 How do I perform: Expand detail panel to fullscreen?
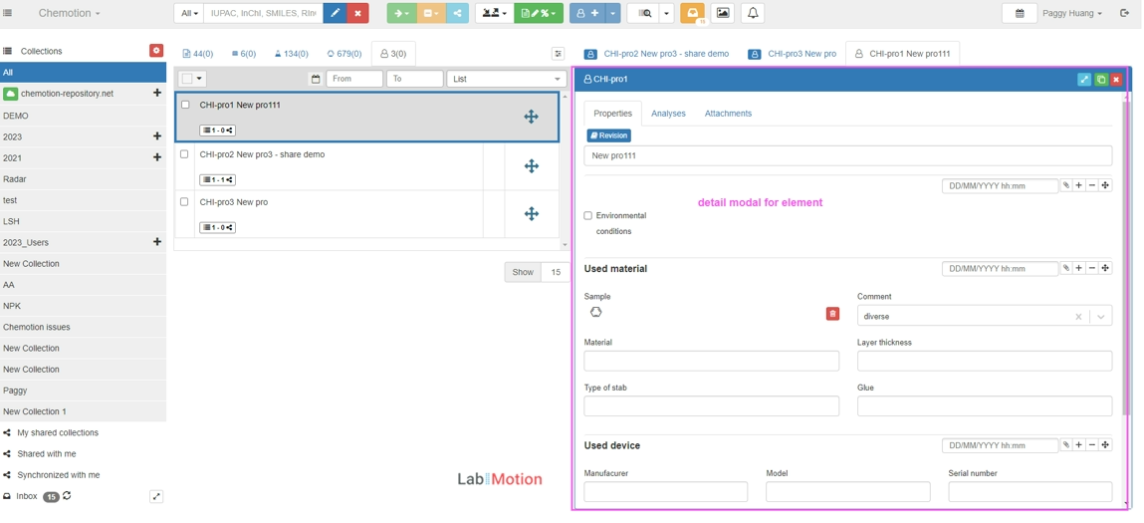[1084, 80]
